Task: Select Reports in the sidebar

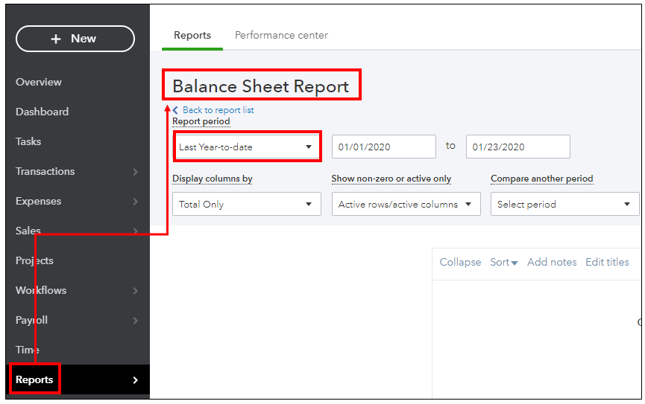Action: pyautogui.click(x=34, y=379)
